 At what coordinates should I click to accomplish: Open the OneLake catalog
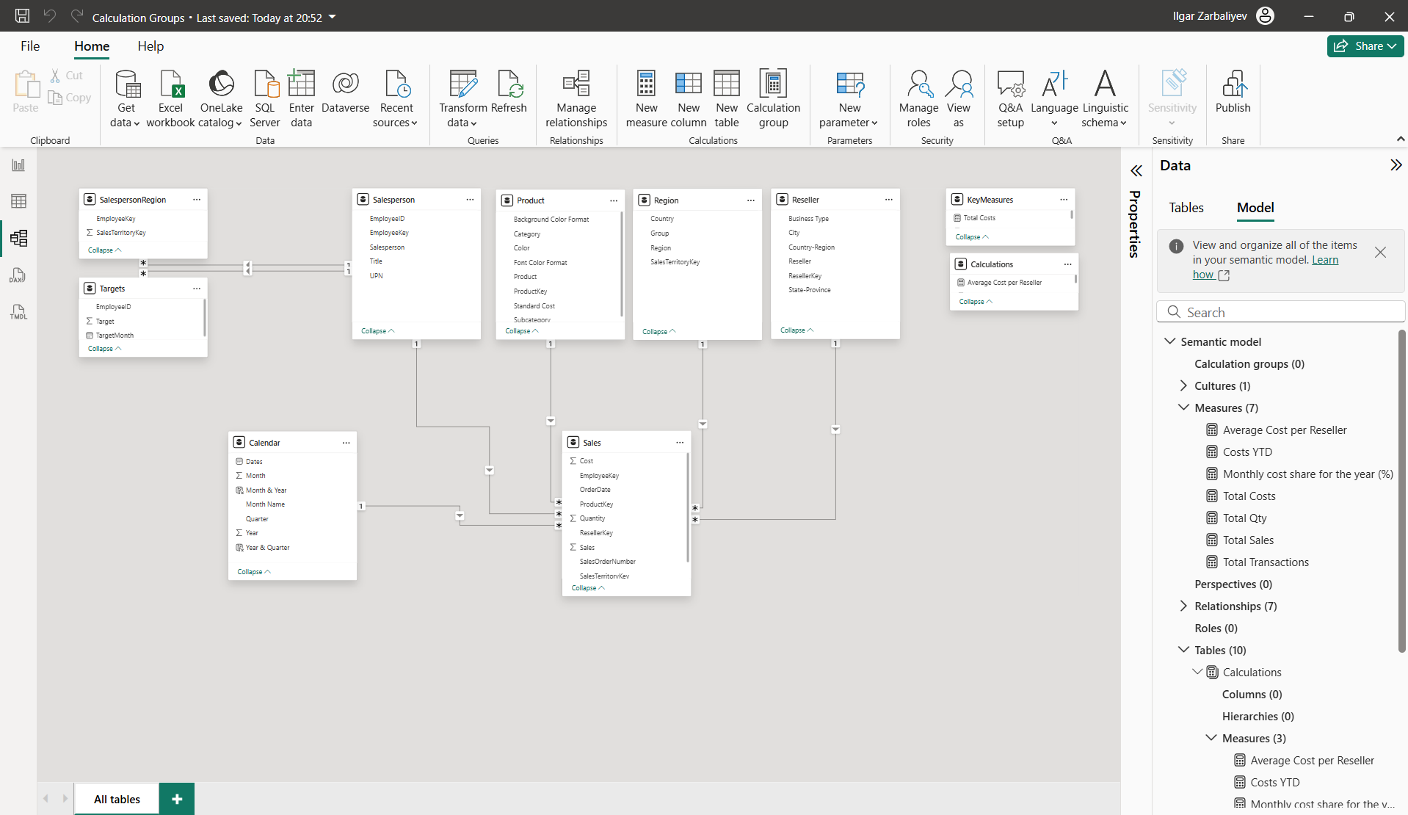[221, 99]
